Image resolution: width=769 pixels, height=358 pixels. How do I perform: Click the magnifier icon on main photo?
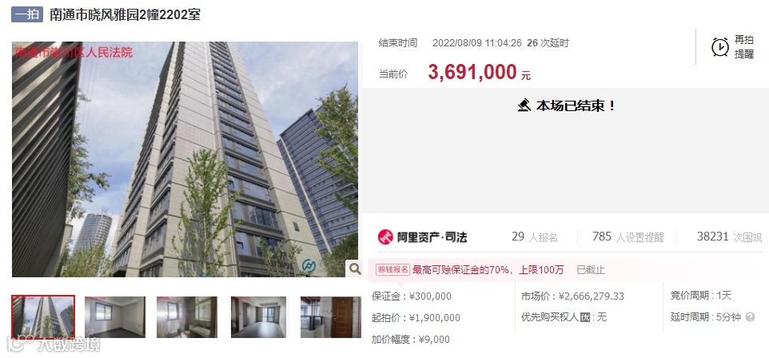click(354, 268)
